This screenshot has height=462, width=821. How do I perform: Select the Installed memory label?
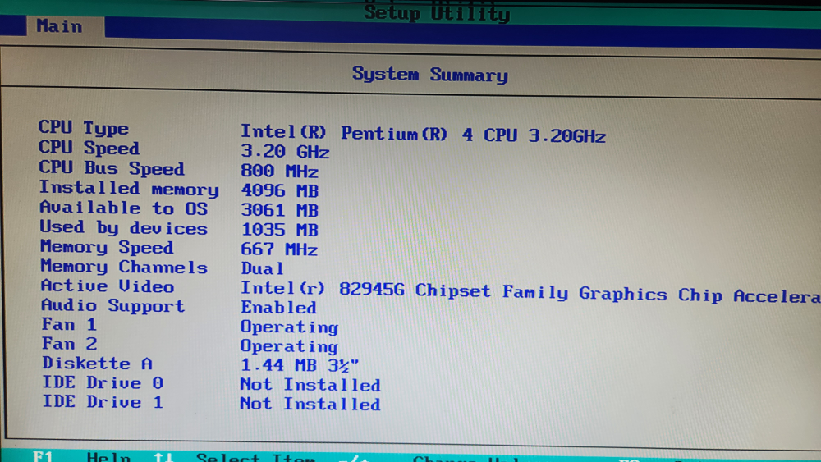click(129, 189)
